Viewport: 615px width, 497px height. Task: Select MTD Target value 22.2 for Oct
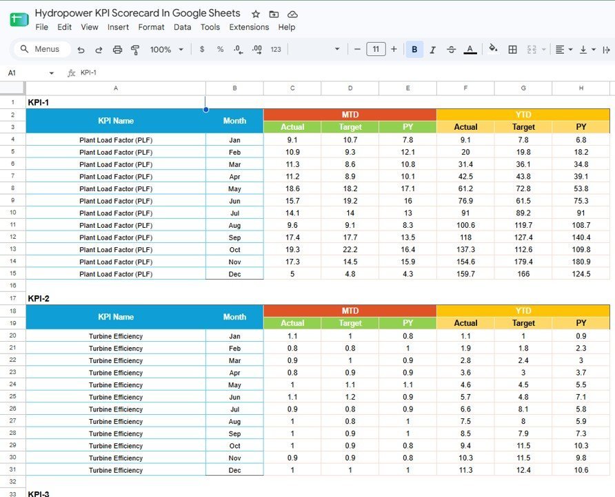(350, 249)
